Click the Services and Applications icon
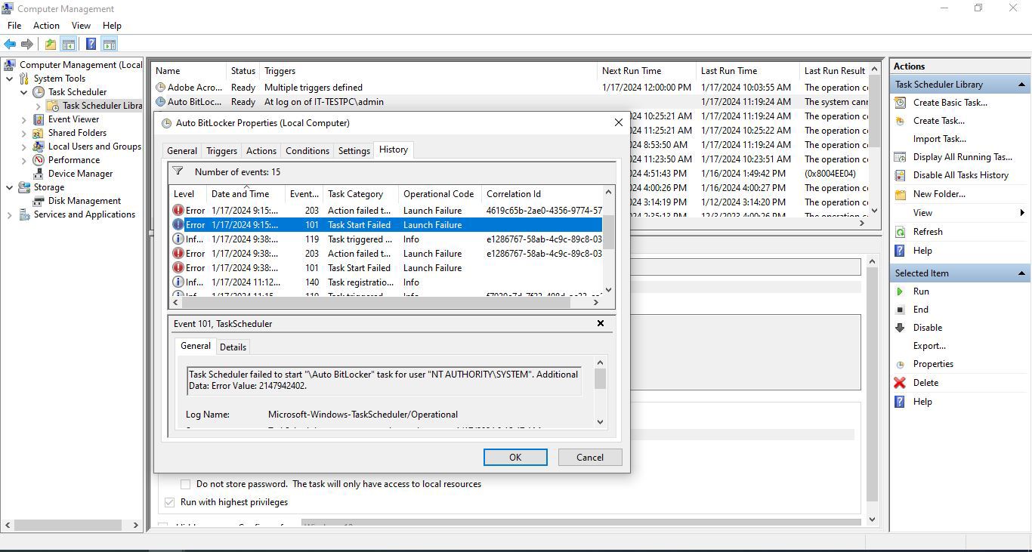This screenshot has height=552, width=1032. click(x=24, y=214)
